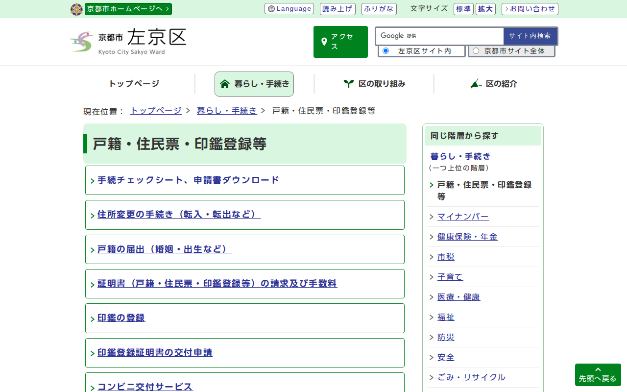Click the up arrow 先頭へ戻る button
The width and height of the screenshot is (627, 392).
(x=598, y=375)
